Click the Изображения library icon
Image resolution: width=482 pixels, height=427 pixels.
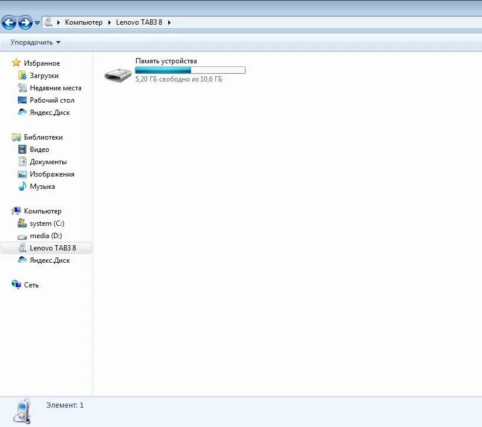tap(22, 174)
